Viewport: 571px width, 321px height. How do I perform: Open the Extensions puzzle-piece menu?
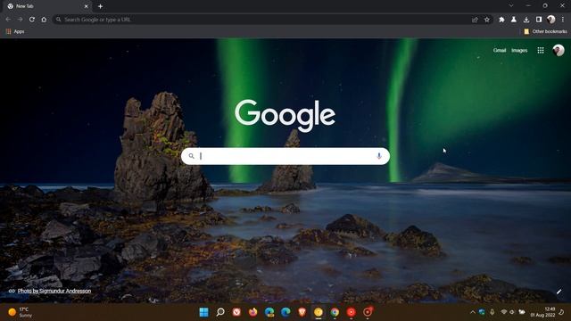point(501,20)
